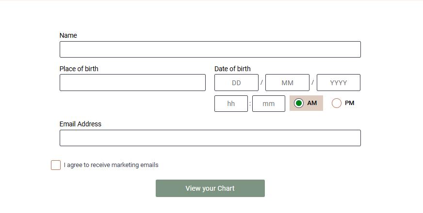This screenshot has height=213, width=423.
Task: Click the MM month field
Action: (287, 83)
